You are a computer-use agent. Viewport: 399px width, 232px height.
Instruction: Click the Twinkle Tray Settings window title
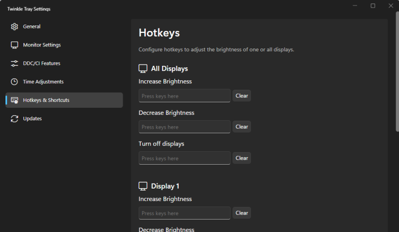tap(29, 9)
